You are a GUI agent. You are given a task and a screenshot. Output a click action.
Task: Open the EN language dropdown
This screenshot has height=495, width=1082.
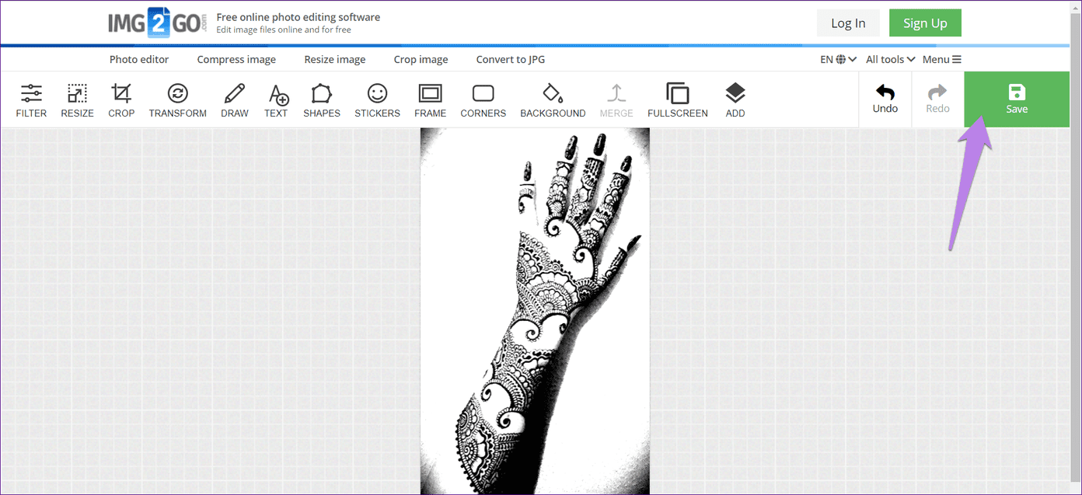pyautogui.click(x=838, y=59)
